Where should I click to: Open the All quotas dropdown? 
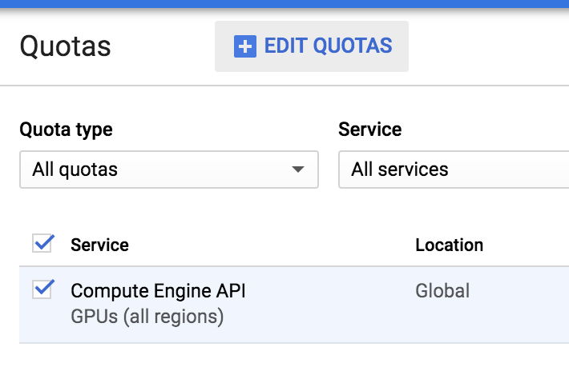pyautogui.click(x=169, y=170)
